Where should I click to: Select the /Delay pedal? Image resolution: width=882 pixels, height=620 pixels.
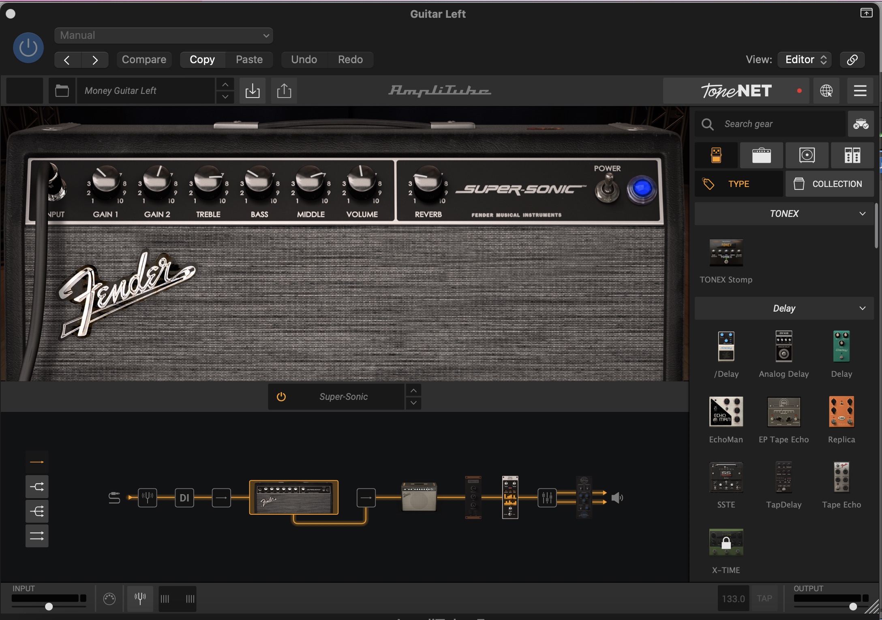pyautogui.click(x=726, y=346)
